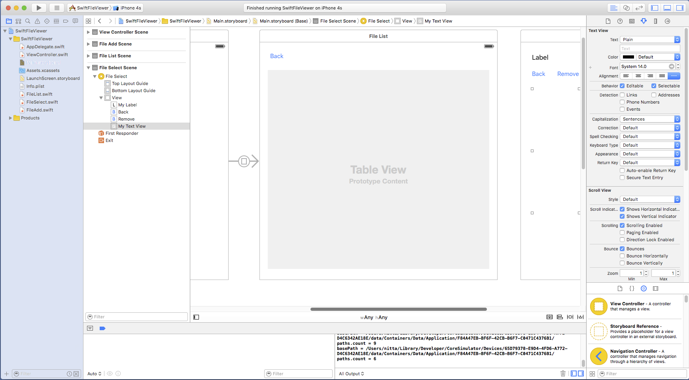Viewport: 689px width, 380px height.
Task: Uncheck the Editable behavior checkbox
Action: [622, 86]
